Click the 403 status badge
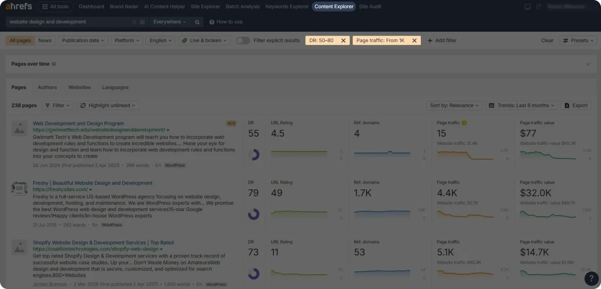601x289 pixels. (231, 123)
